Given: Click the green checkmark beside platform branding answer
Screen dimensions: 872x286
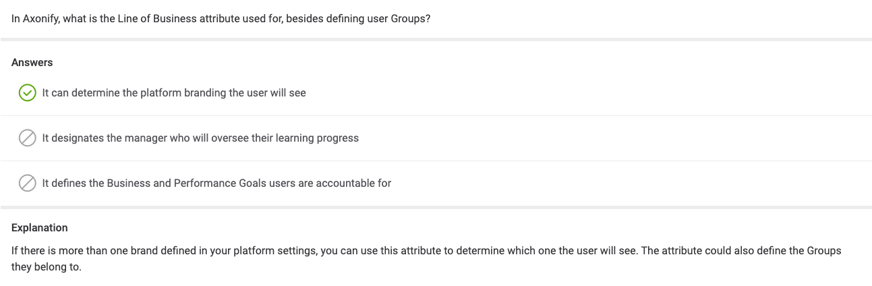Looking at the screenshot, I should [27, 93].
